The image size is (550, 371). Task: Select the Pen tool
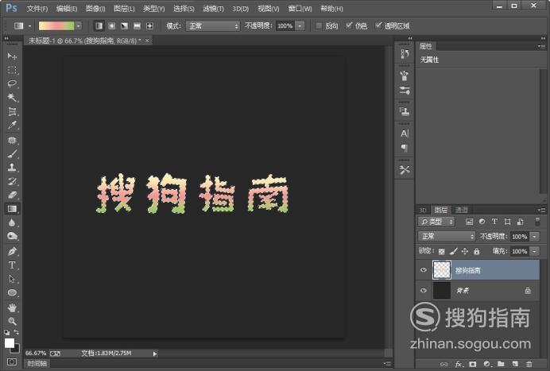(x=12, y=251)
